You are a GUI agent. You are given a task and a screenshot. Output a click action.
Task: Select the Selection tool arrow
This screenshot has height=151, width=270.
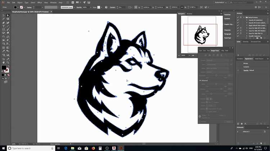4,15
